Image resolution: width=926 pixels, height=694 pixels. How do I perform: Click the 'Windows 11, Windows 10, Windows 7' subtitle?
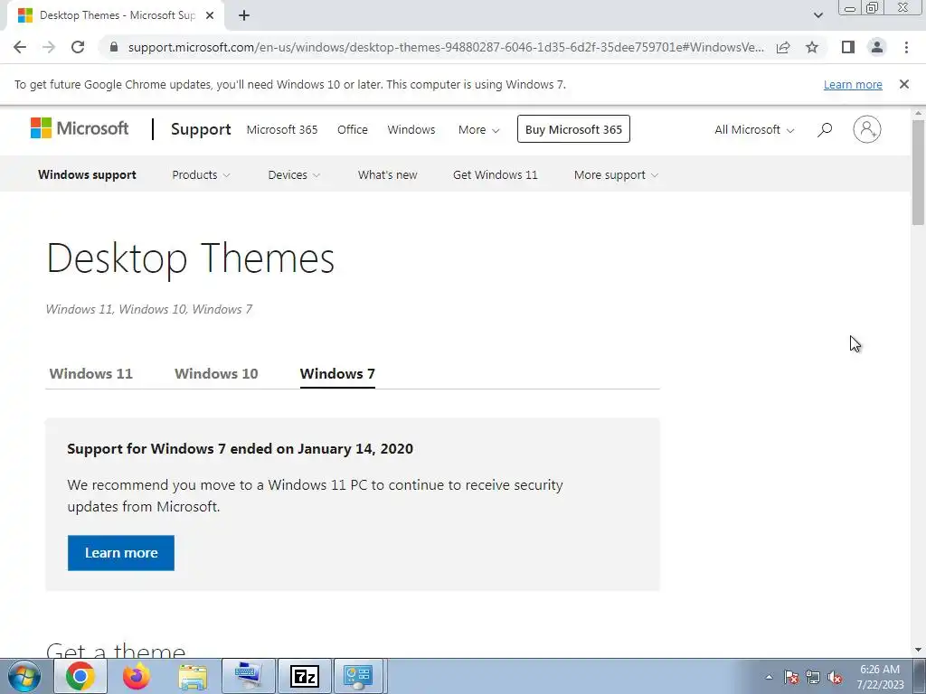(x=149, y=309)
